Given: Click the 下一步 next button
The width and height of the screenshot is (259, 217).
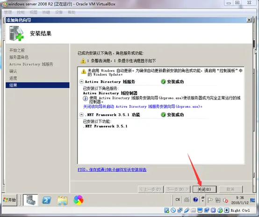Looking at the screenshot, I should coord(178,189).
